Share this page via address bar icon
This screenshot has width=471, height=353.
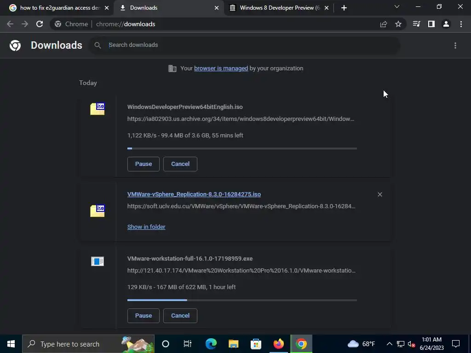pos(384,24)
